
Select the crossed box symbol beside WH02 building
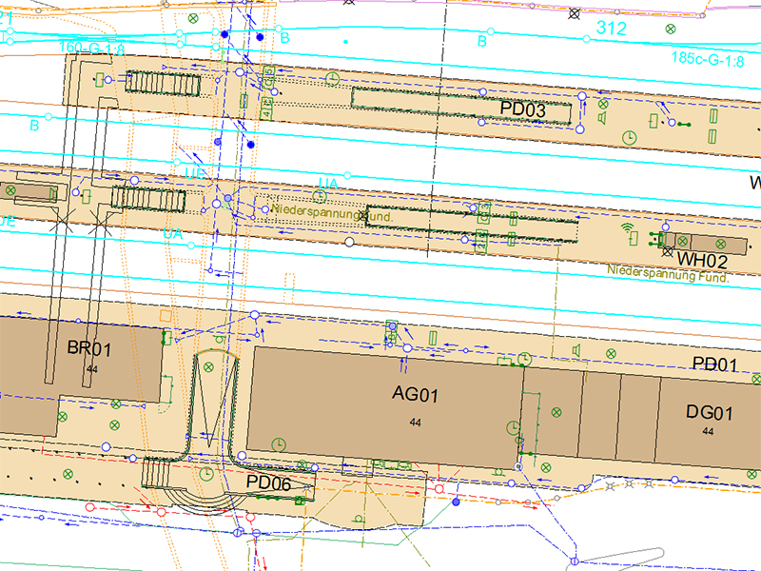coord(669,250)
